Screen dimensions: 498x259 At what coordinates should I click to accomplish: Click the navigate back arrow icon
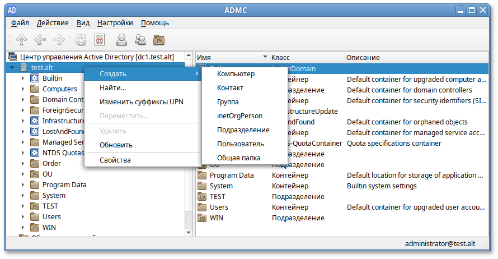[40, 40]
